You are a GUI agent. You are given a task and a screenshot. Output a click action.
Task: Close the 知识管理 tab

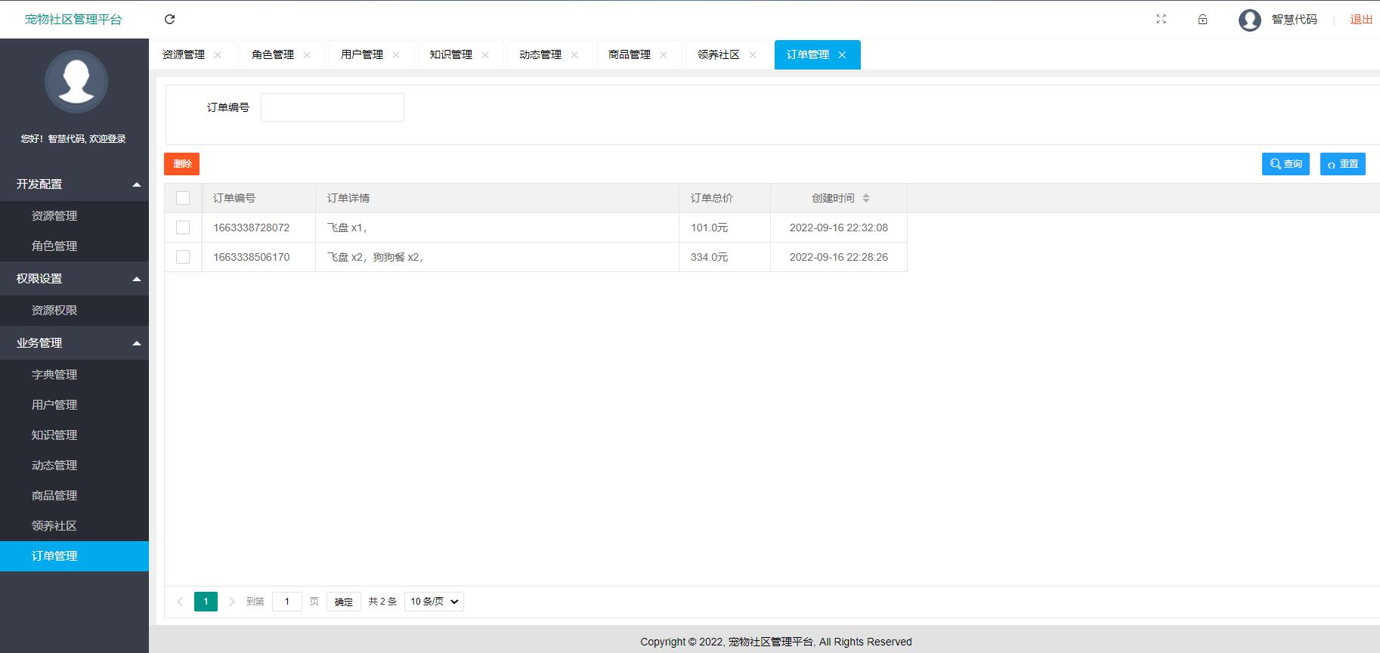[x=485, y=54]
